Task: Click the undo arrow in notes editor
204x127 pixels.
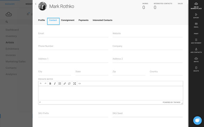Action: tap(41, 84)
